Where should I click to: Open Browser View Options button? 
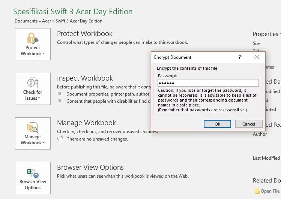33,178
